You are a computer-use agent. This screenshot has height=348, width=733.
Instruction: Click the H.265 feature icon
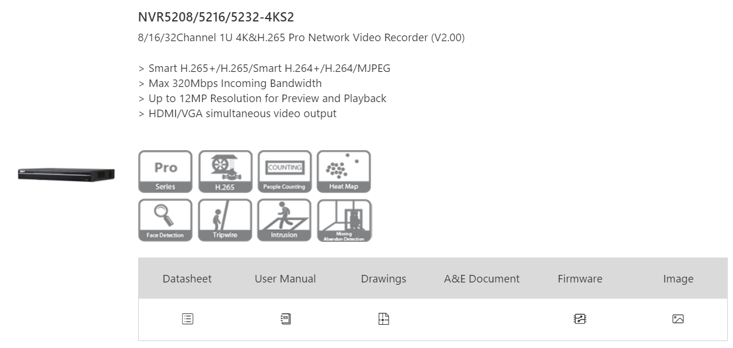[225, 172]
